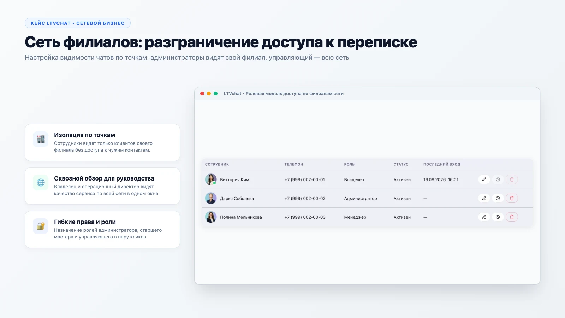Click the last login 16.09.2026, 16:01
The width and height of the screenshot is (565, 318).
(x=441, y=180)
